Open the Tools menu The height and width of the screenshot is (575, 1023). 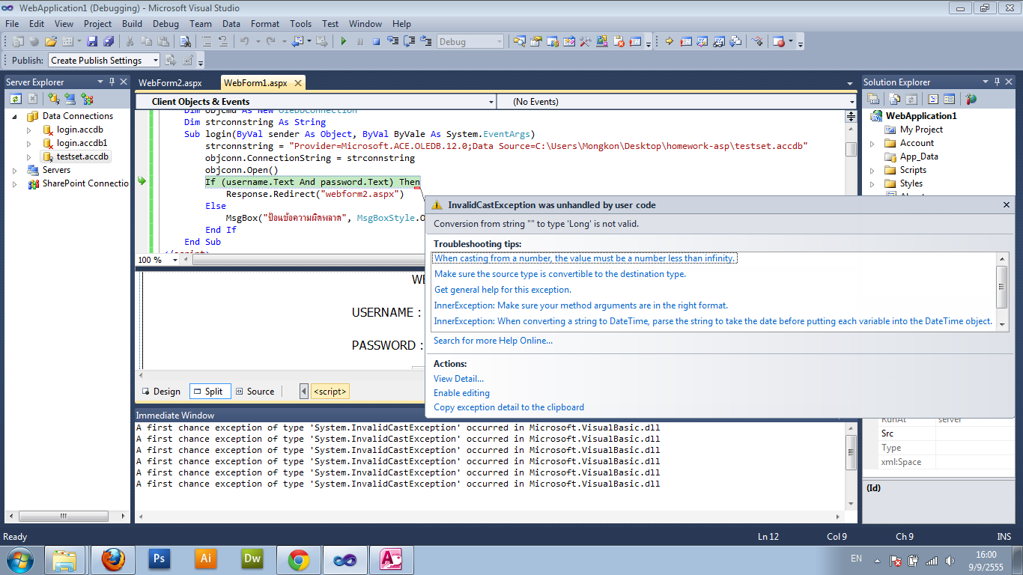301,24
